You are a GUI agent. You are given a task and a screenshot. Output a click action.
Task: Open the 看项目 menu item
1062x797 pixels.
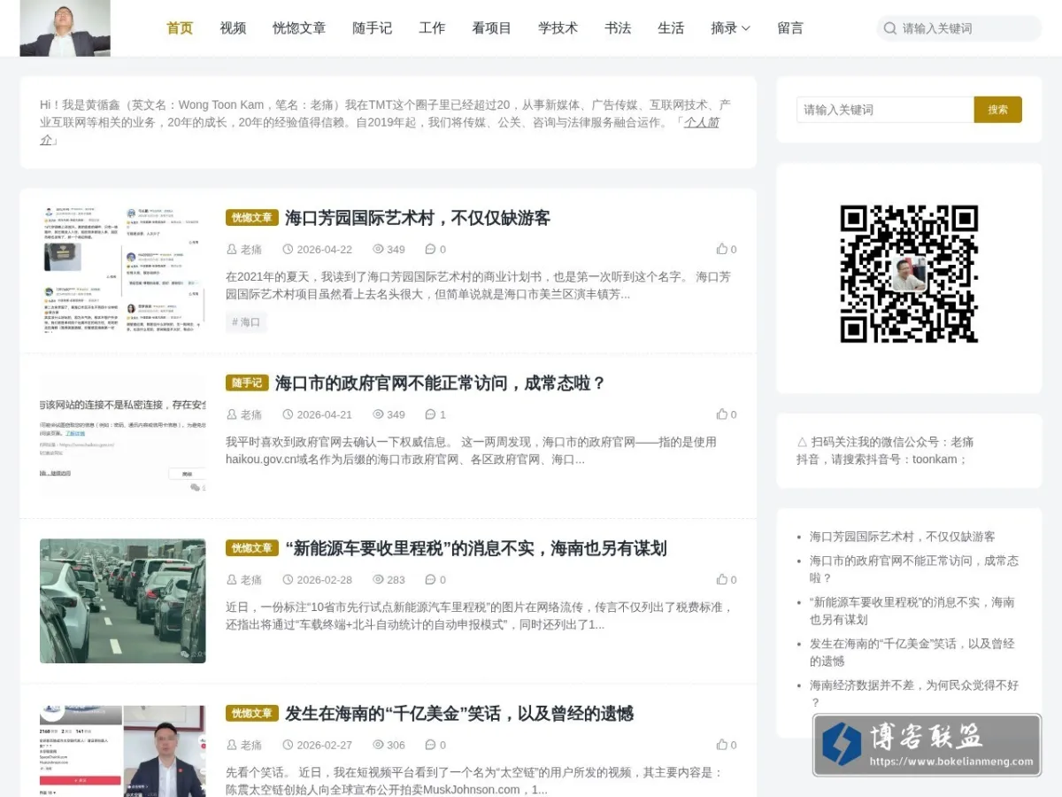click(x=491, y=27)
